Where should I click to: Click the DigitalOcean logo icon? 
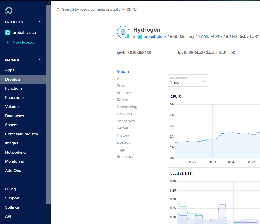[9, 10]
